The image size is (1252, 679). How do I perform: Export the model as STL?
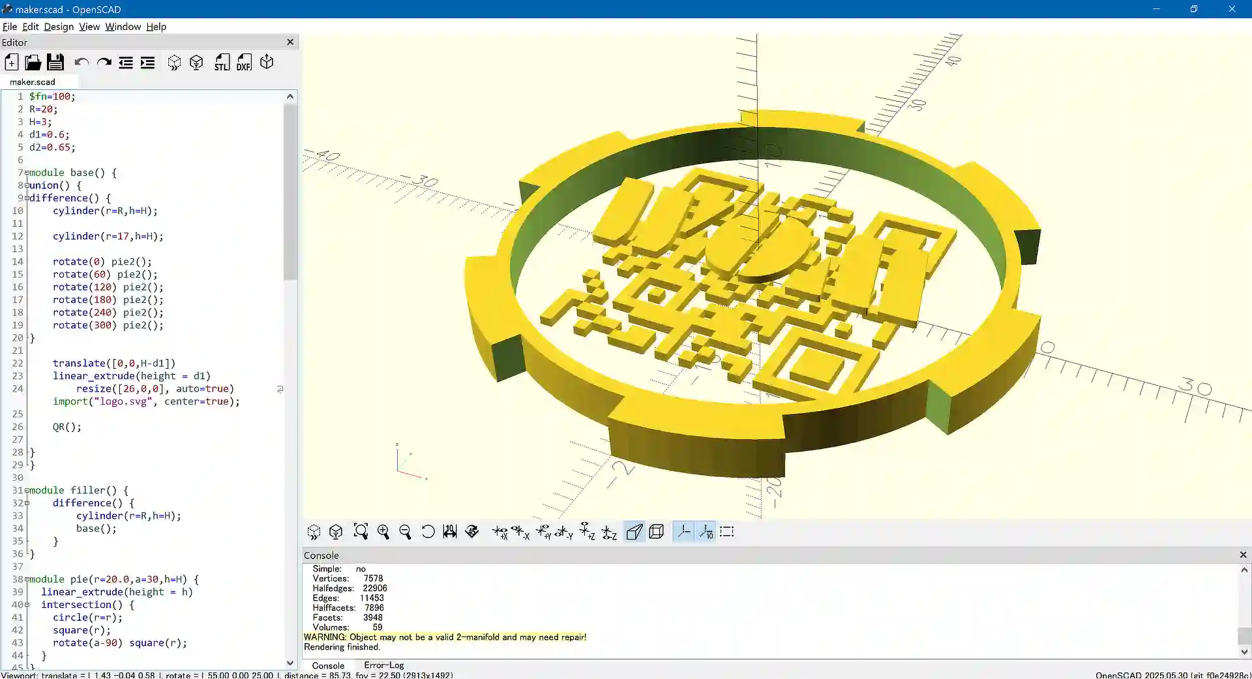click(x=222, y=63)
